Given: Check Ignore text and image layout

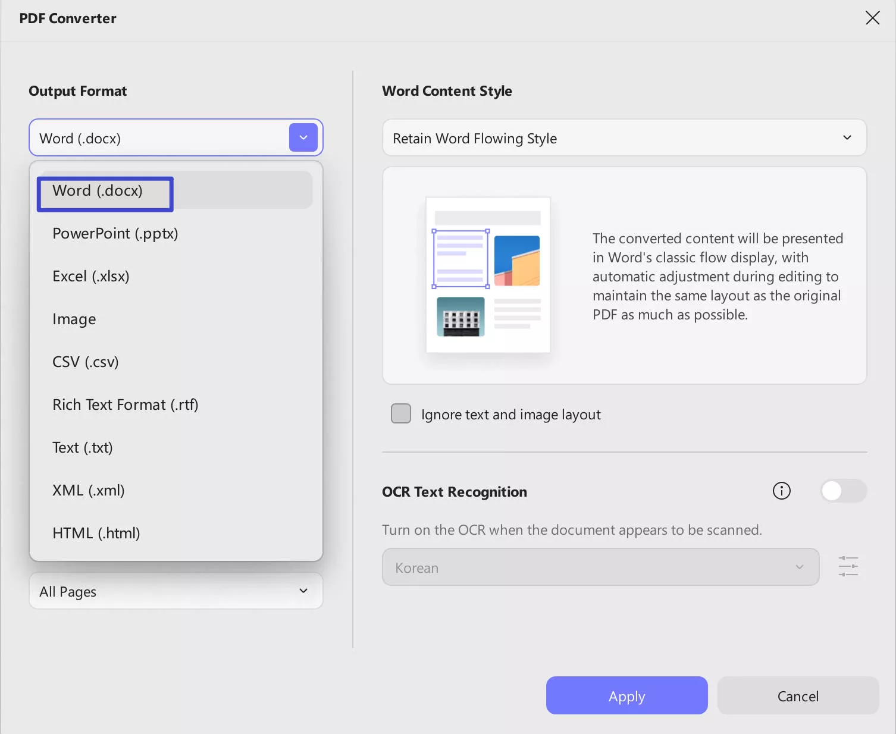Looking at the screenshot, I should click(x=400, y=413).
